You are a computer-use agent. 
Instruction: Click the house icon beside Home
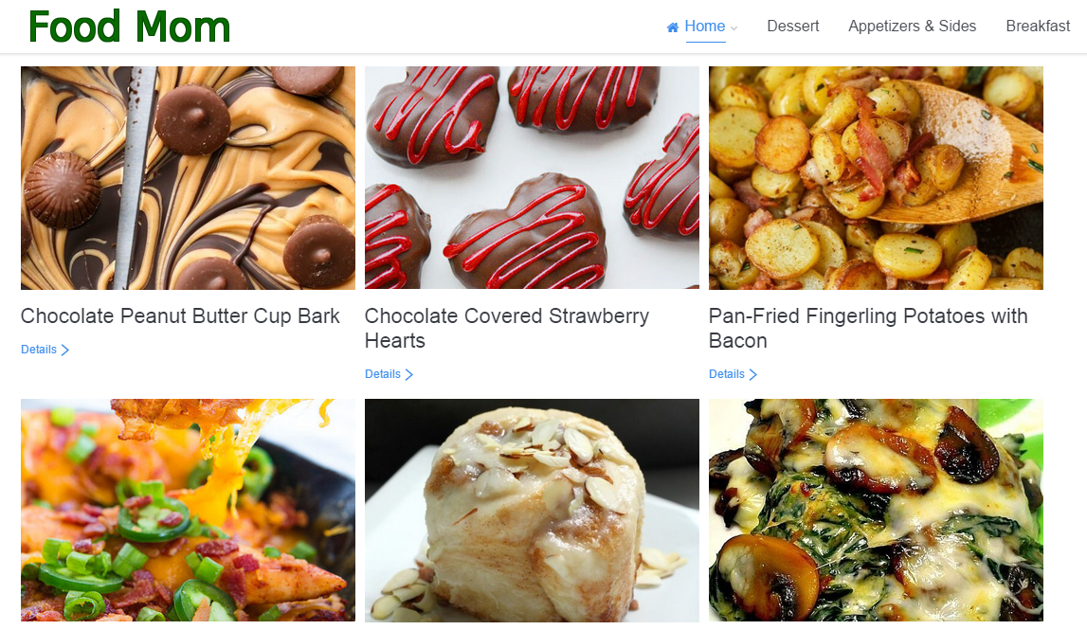point(673,27)
